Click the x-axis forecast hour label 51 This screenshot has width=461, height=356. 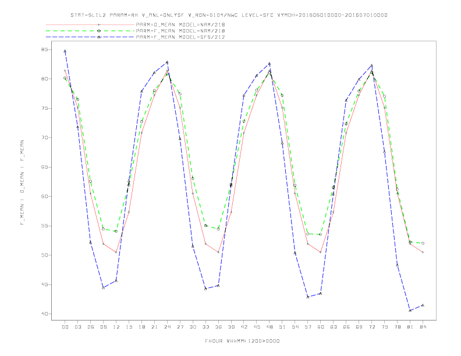(x=282, y=327)
